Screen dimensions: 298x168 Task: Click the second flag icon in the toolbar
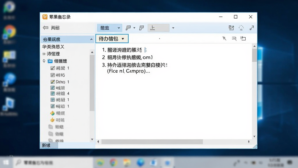click(141, 28)
